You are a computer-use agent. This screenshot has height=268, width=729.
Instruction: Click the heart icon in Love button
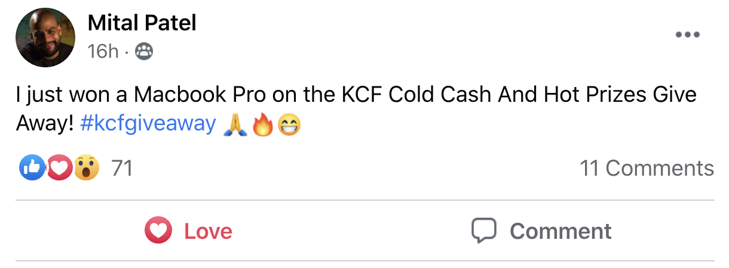tap(158, 231)
